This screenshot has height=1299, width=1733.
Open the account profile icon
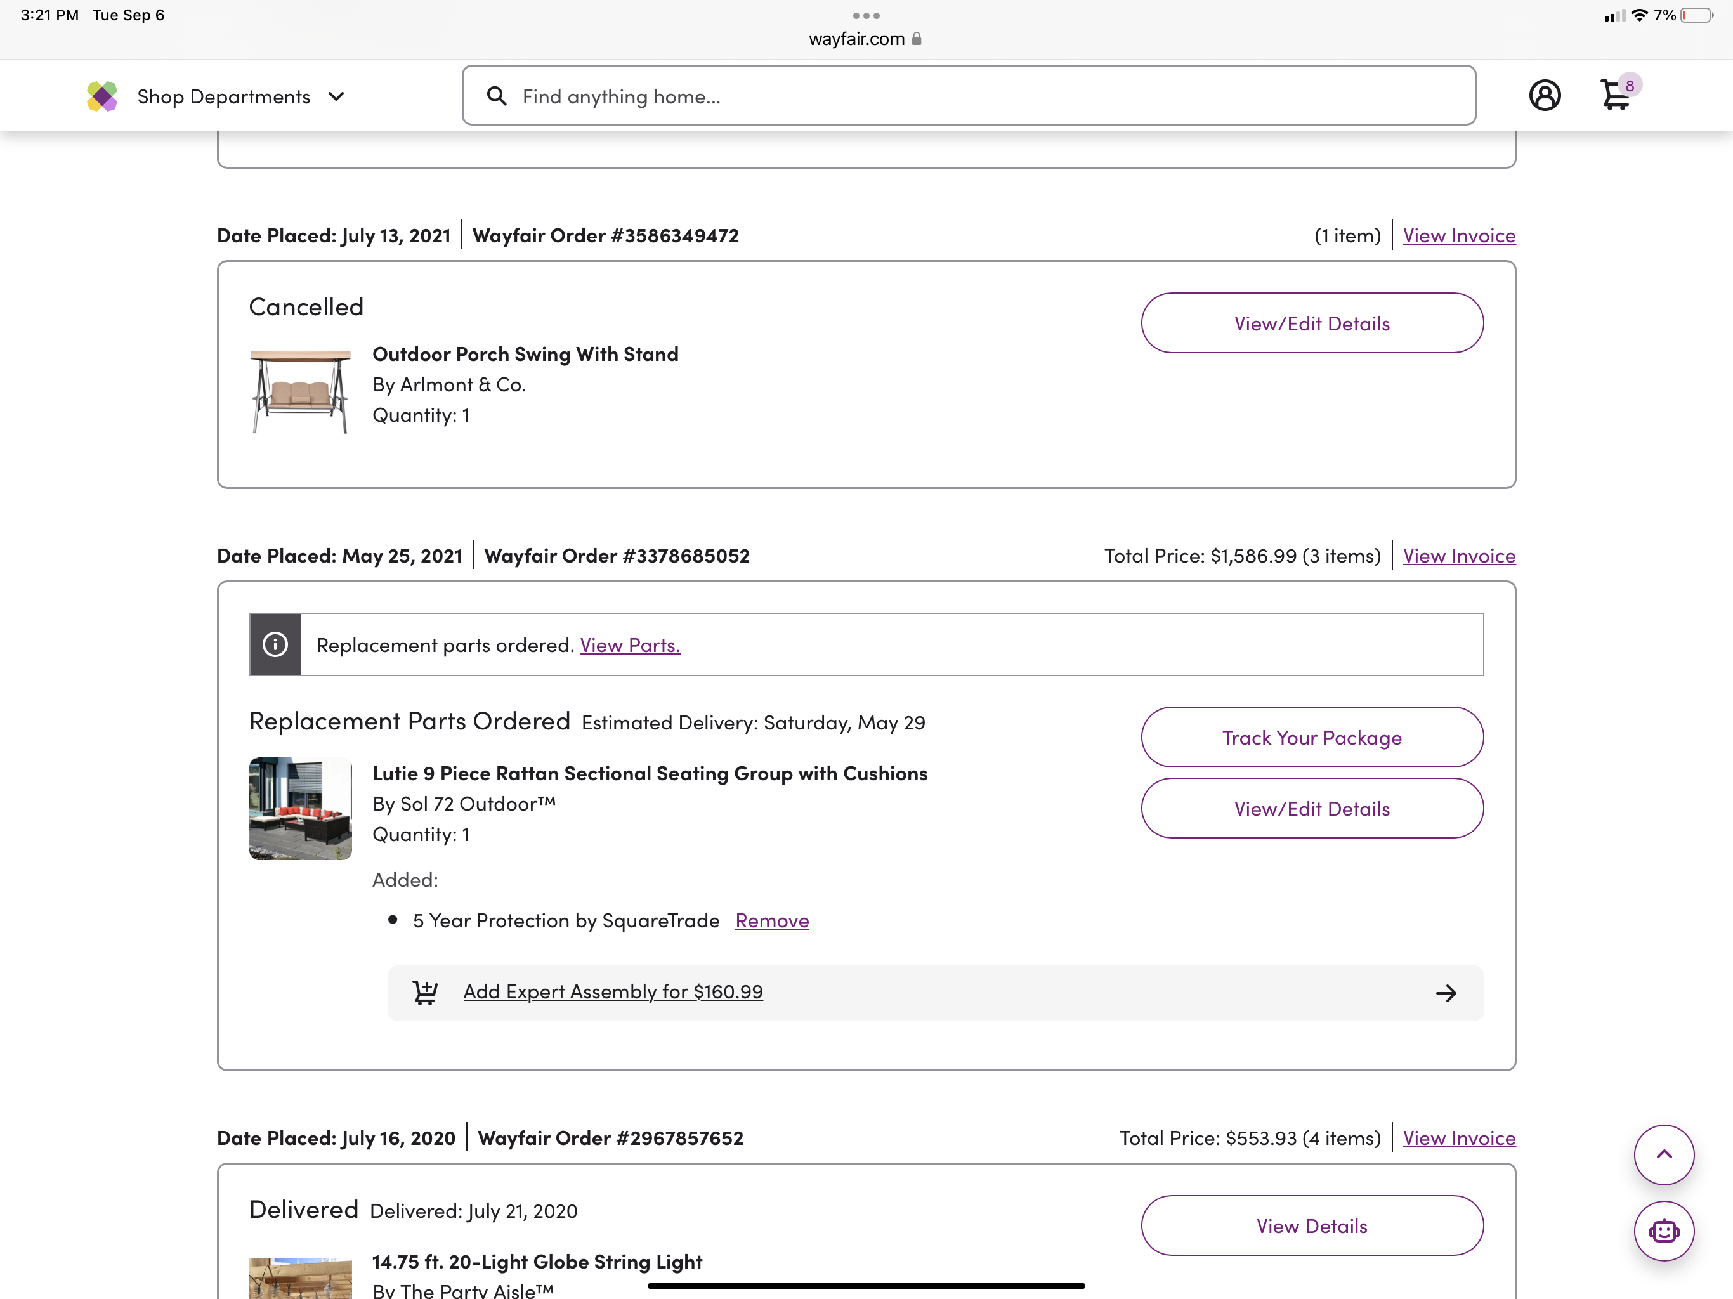(1544, 96)
